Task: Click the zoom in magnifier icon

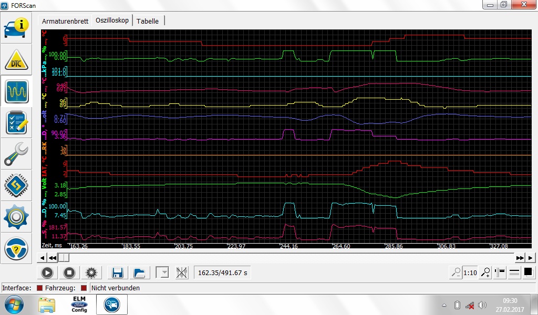Action: (x=486, y=272)
